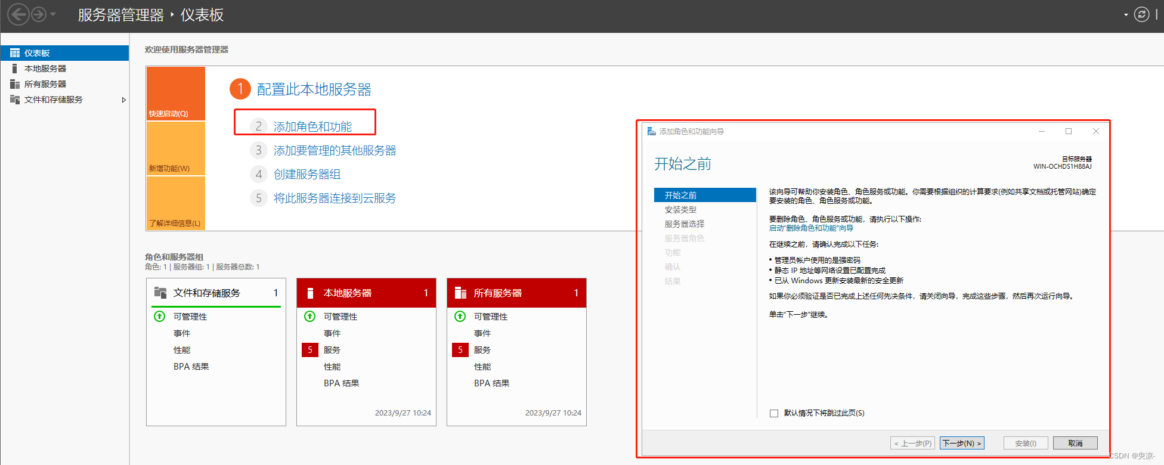Close the 添加角色和功能向导 window
The image size is (1164, 465).
tap(1095, 131)
